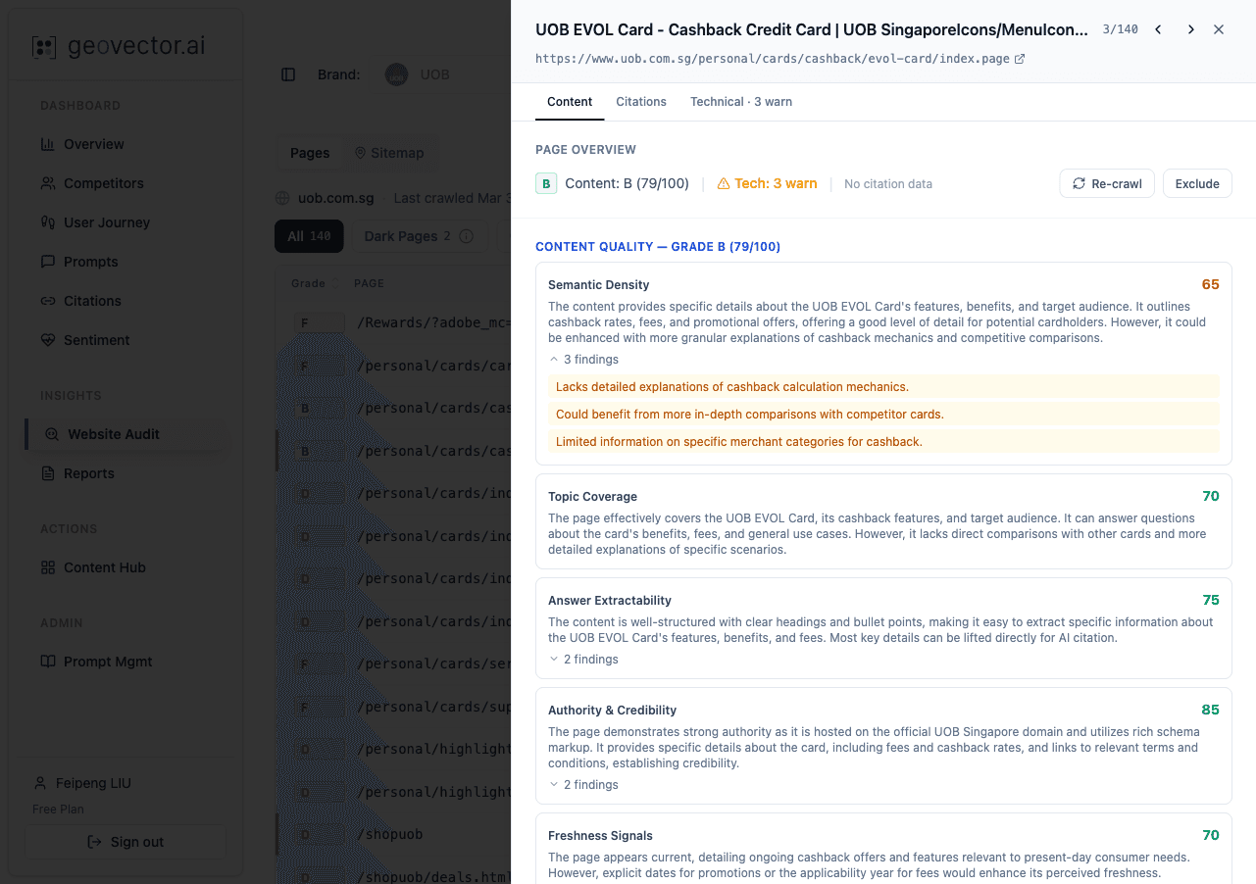
Task: Open the UOB page in a new tab
Action: pyautogui.click(x=1022, y=58)
